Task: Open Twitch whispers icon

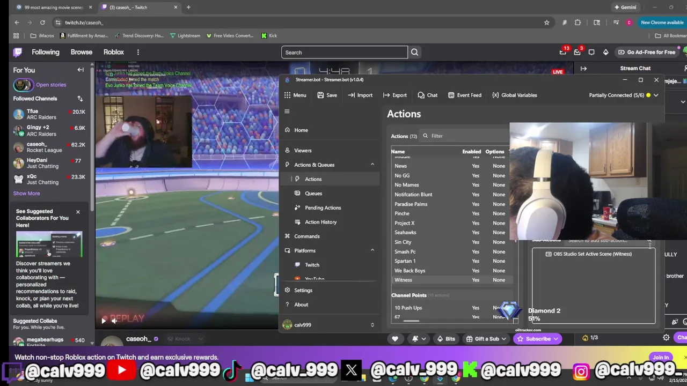Action: tap(591, 52)
